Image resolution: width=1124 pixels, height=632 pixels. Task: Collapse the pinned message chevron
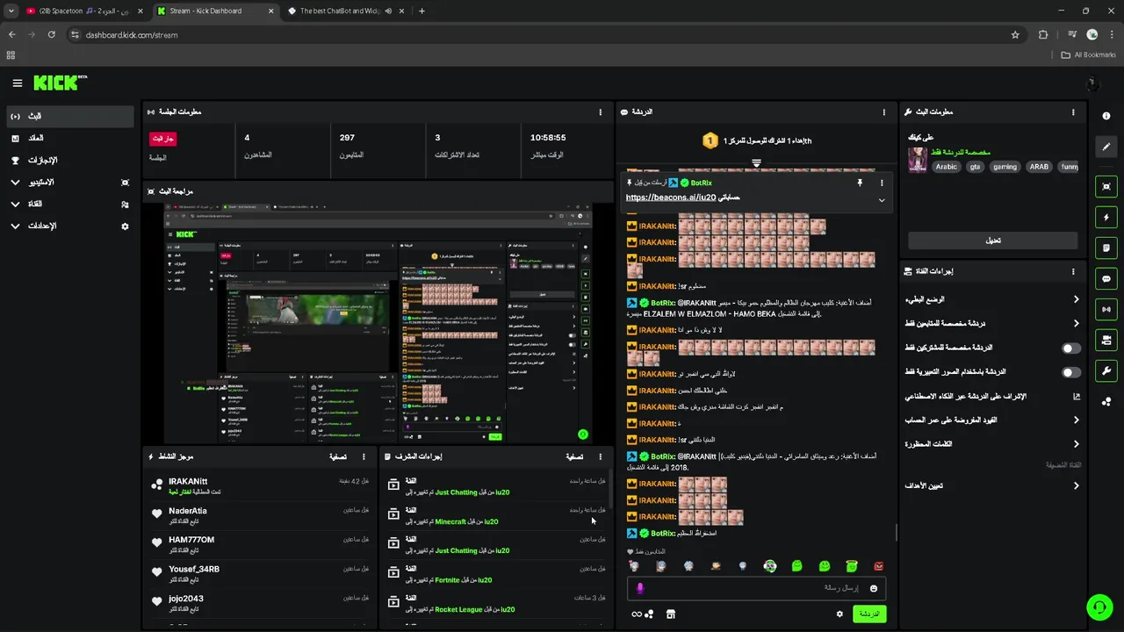click(882, 200)
